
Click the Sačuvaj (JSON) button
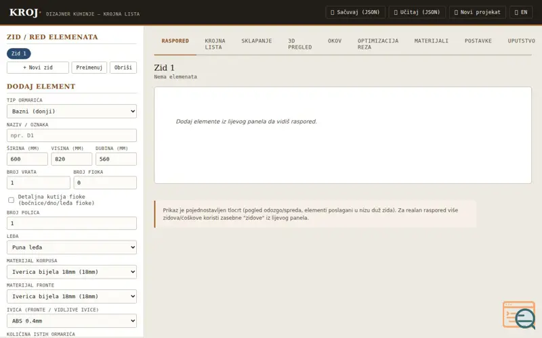pyautogui.click(x=355, y=12)
